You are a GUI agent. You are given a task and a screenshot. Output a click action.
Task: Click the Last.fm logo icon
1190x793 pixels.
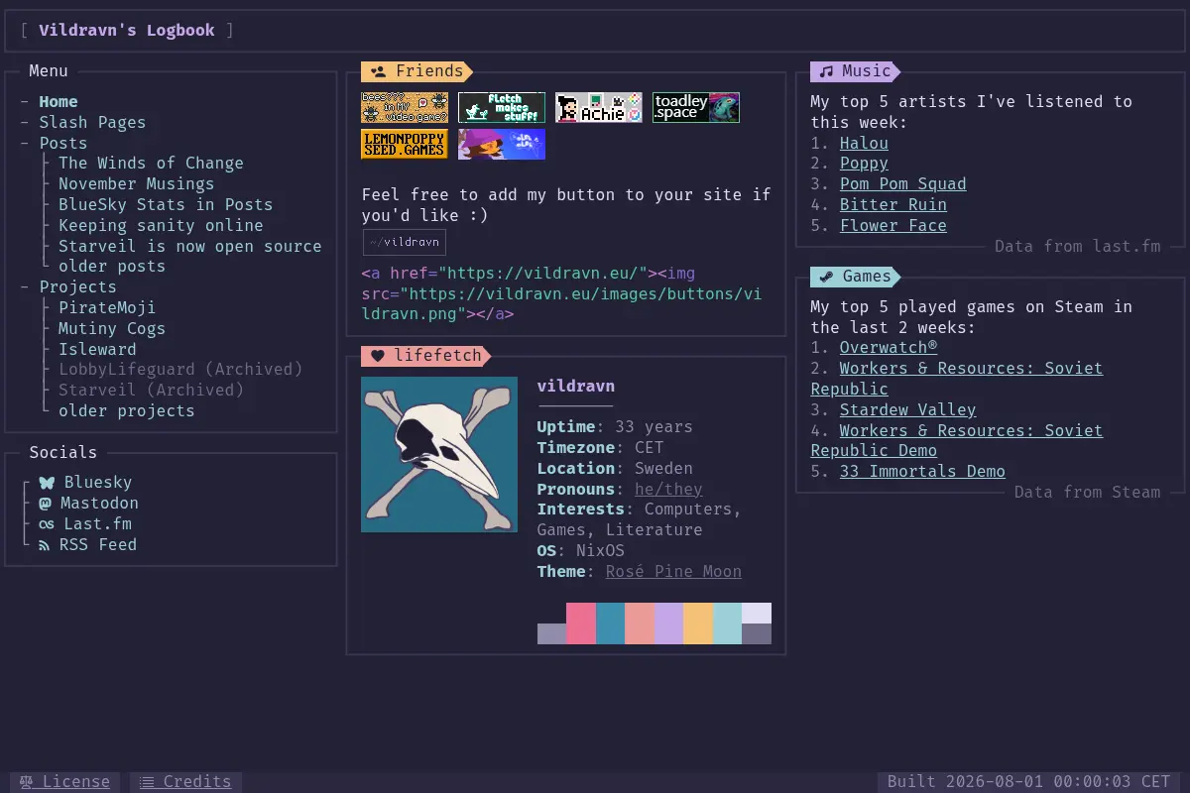pos(47,524)
